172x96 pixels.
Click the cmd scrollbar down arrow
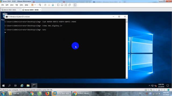(x=127, y=78)
